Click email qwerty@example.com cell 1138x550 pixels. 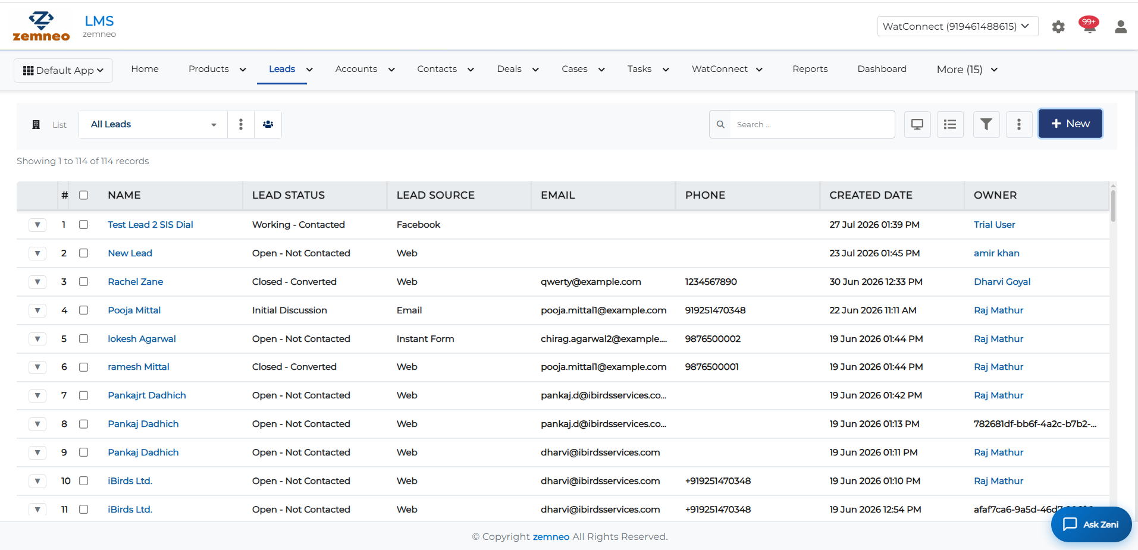591,282
